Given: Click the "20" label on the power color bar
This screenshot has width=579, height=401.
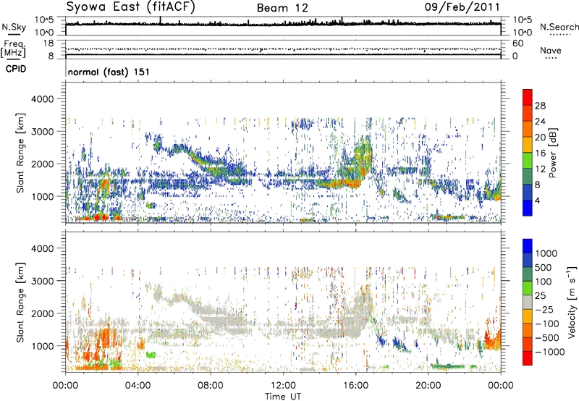Looking at the screenshot, I should point(540,138).
